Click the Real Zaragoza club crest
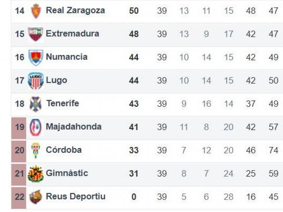 click(36, 11)
